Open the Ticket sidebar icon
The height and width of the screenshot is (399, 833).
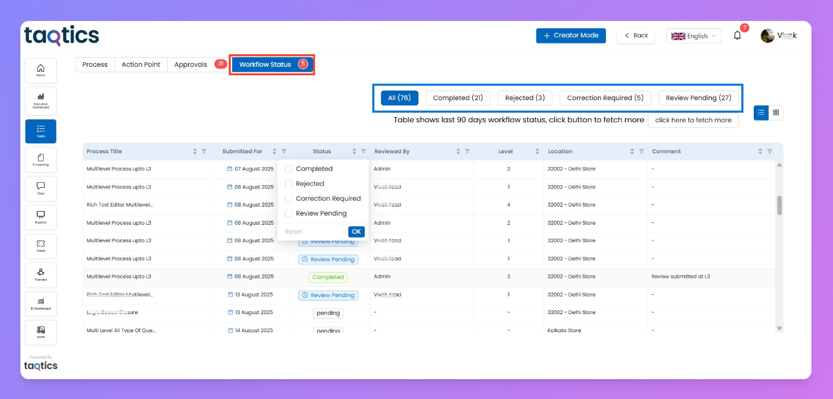(x=41, y=246)
